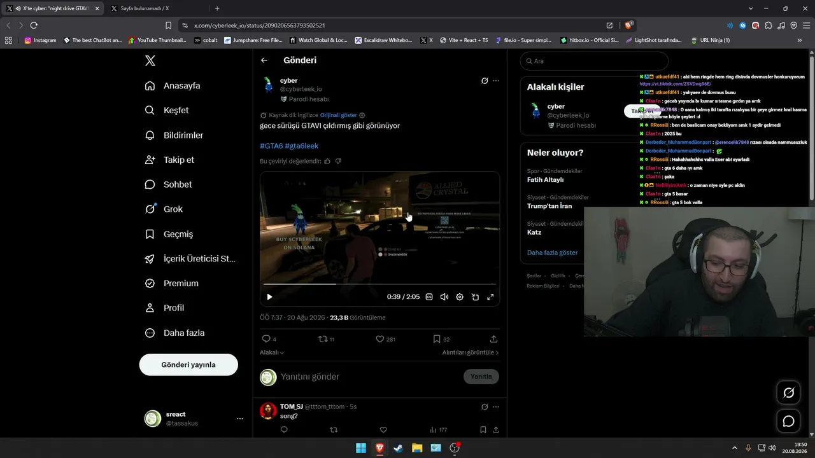Like cyber's post with 281 likes
Image resolution: width=815 pixels, height=458 pixels.
[x=380, y=339]
